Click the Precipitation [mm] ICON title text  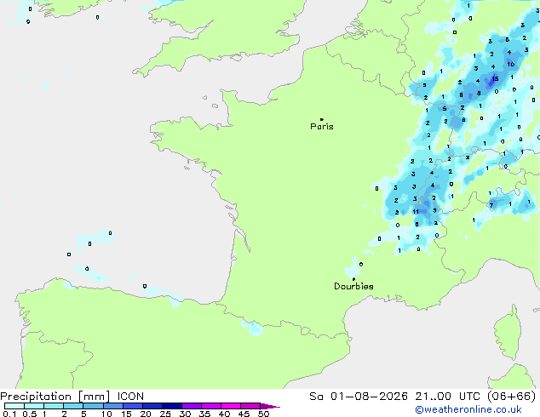72,397
